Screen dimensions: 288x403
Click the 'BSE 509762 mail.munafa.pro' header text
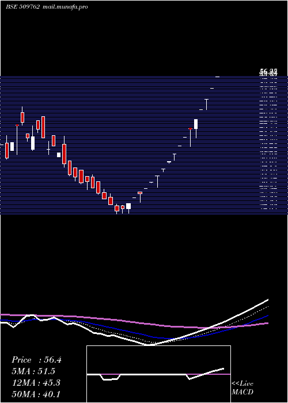tap(47, 7)
